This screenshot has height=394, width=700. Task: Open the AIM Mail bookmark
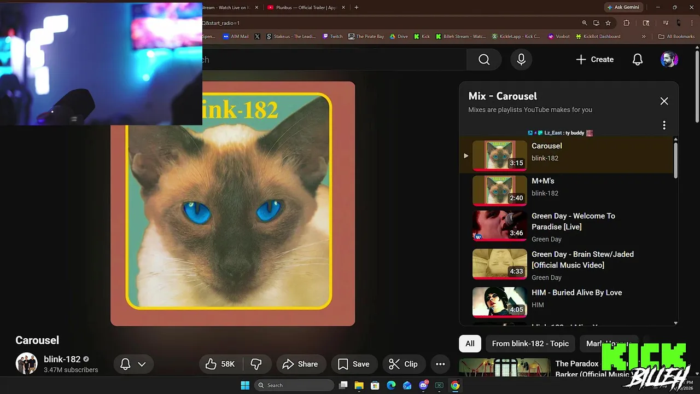point(236,37)
